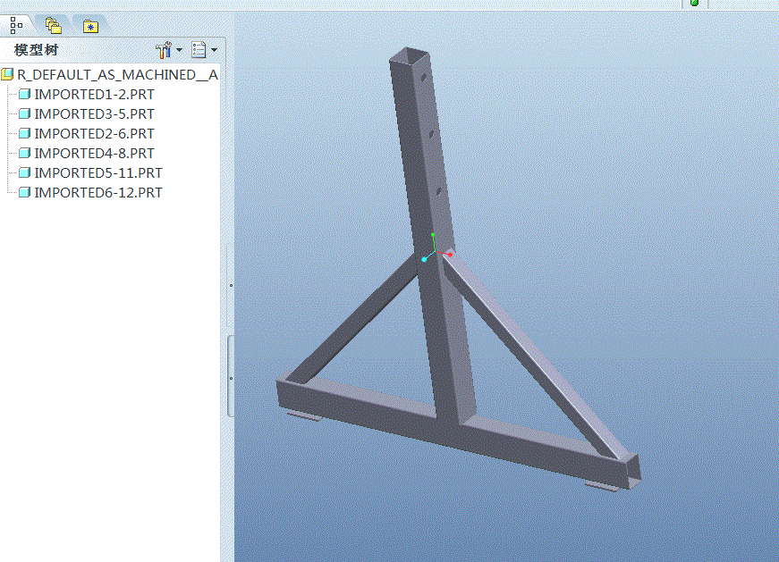Viewport: 779px width, 562px height.
Task: Switch to the Model Tree navigator tab
Action: (x=16, y=25)
